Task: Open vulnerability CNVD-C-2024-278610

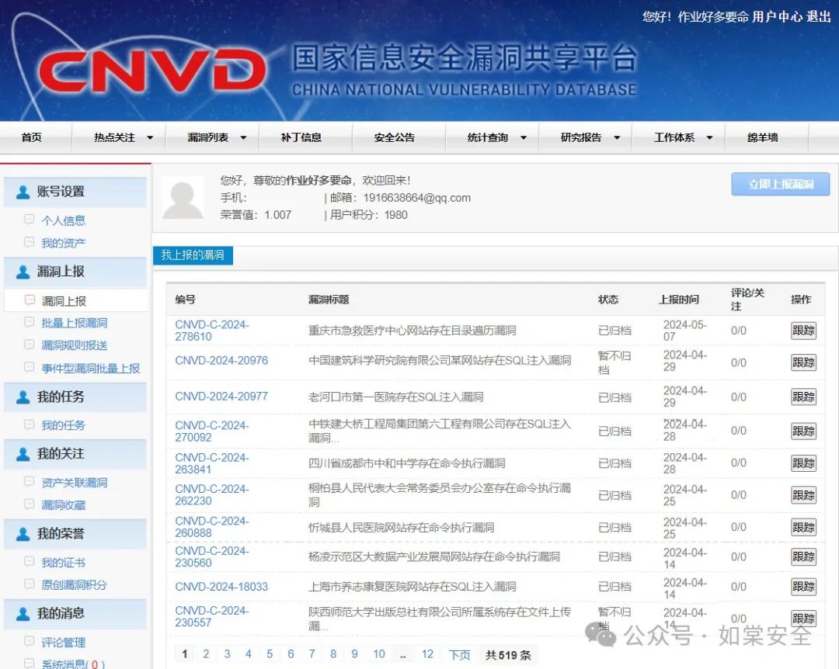Action: point(212,331)
